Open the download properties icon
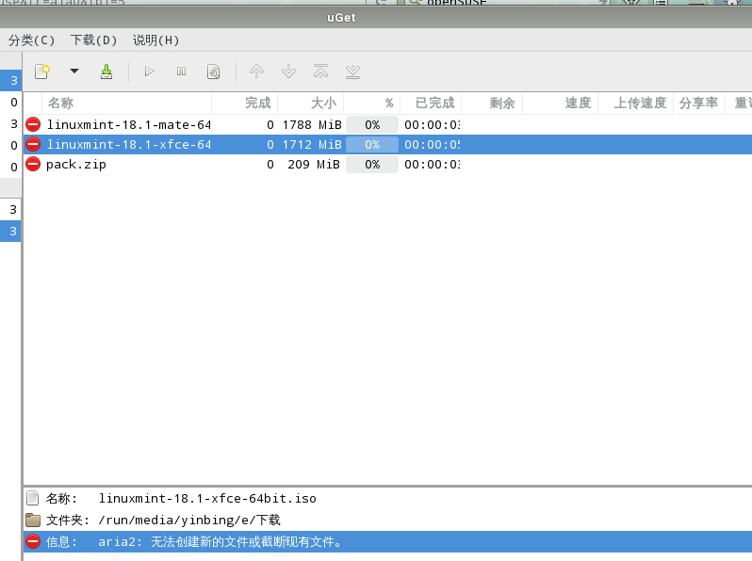 pyautogui.click(x=213, y=72)
